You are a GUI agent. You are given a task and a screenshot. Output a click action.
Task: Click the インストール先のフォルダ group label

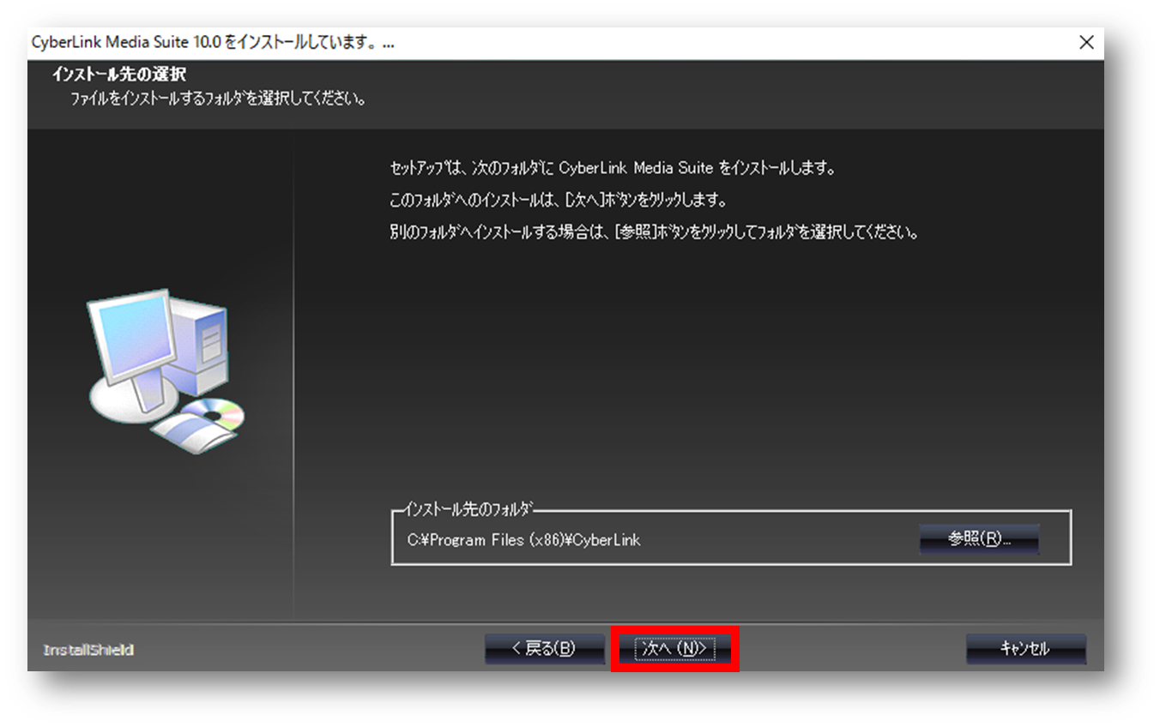(468, 510)
